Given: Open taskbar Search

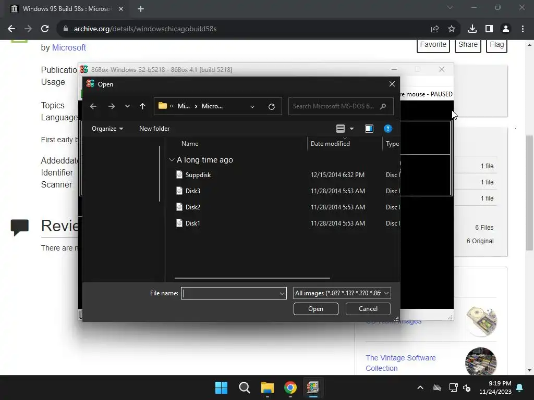Looking at the screenshot, I should pos(244,387).
